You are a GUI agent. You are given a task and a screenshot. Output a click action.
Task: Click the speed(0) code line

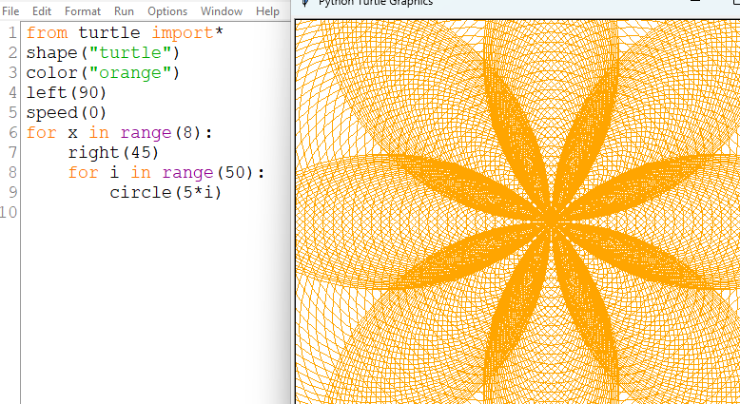click(x=67, y=113)
